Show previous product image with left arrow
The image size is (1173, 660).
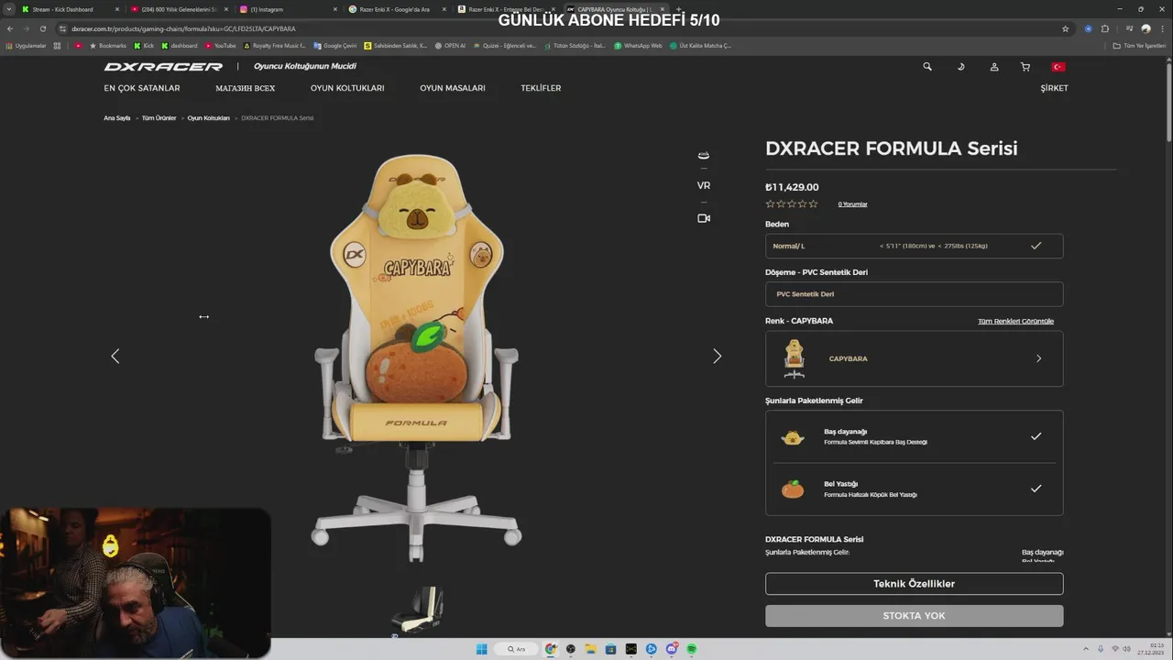[x=115, y=356]
